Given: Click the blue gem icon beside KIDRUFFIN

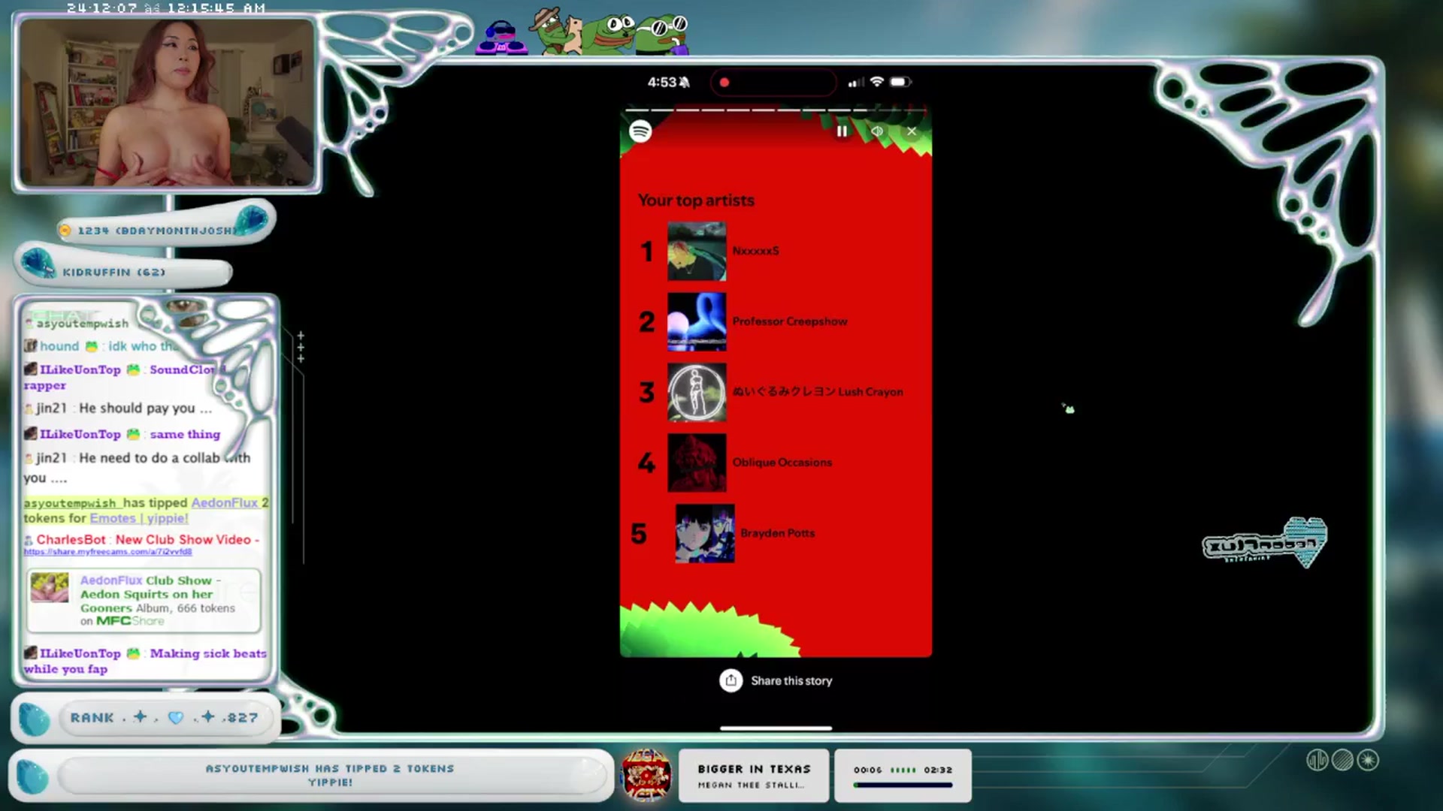Looking at the screenshot, I should 37,264.
